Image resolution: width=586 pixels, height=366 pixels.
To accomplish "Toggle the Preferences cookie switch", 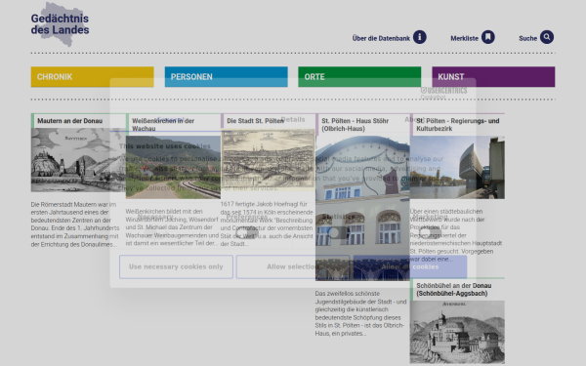I will (247, 233).
